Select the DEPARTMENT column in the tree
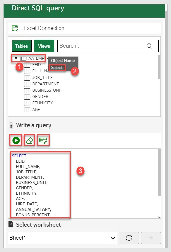This screenshot has width=171, height=252. (x=46, y=84)
